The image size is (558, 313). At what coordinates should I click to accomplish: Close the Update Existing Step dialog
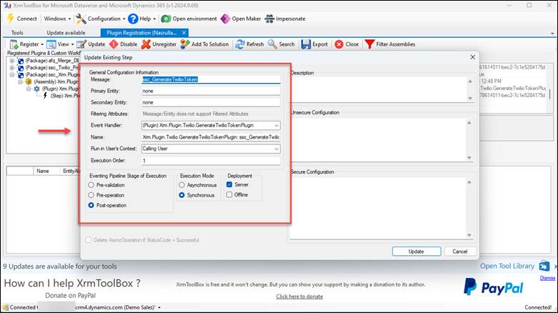472,57
